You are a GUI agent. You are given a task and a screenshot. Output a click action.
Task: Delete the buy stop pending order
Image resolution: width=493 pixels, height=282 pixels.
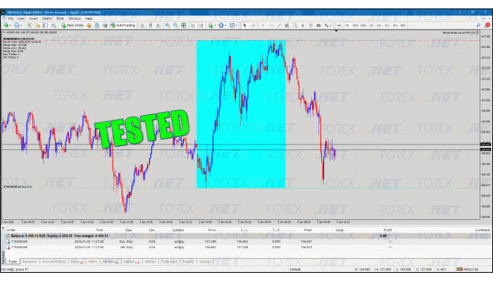coord(390,241)
